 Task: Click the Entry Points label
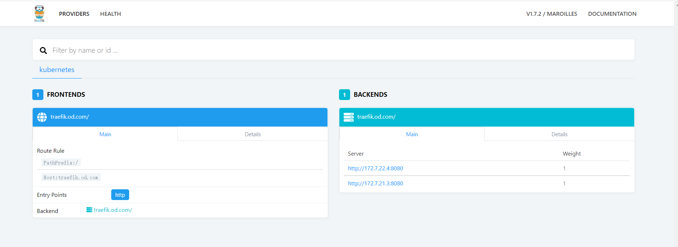pos(52,195)
